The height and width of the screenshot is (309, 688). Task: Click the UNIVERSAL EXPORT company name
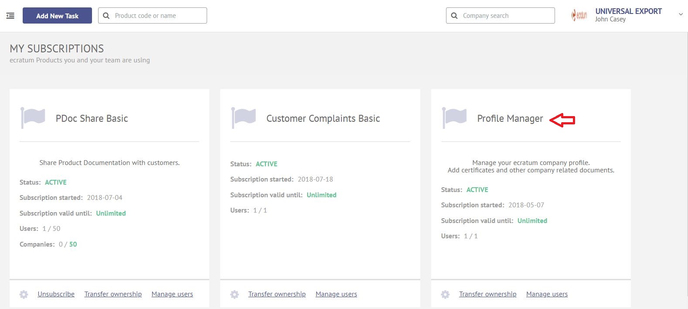coord(628,11)
